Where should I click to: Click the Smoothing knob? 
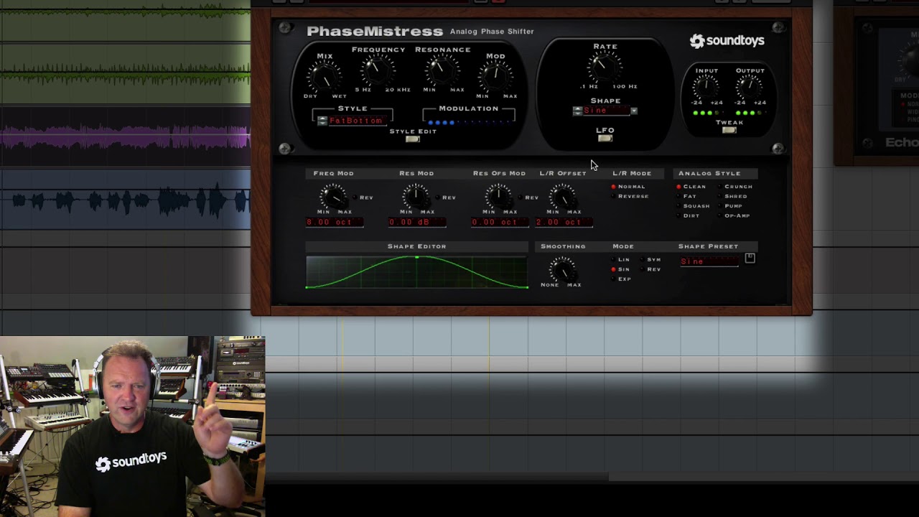click(562, 269)
